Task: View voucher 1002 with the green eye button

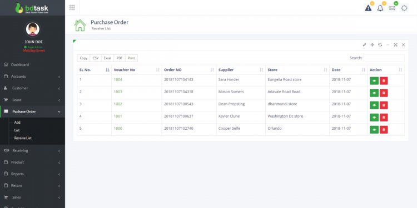Action: click(374, 105)
